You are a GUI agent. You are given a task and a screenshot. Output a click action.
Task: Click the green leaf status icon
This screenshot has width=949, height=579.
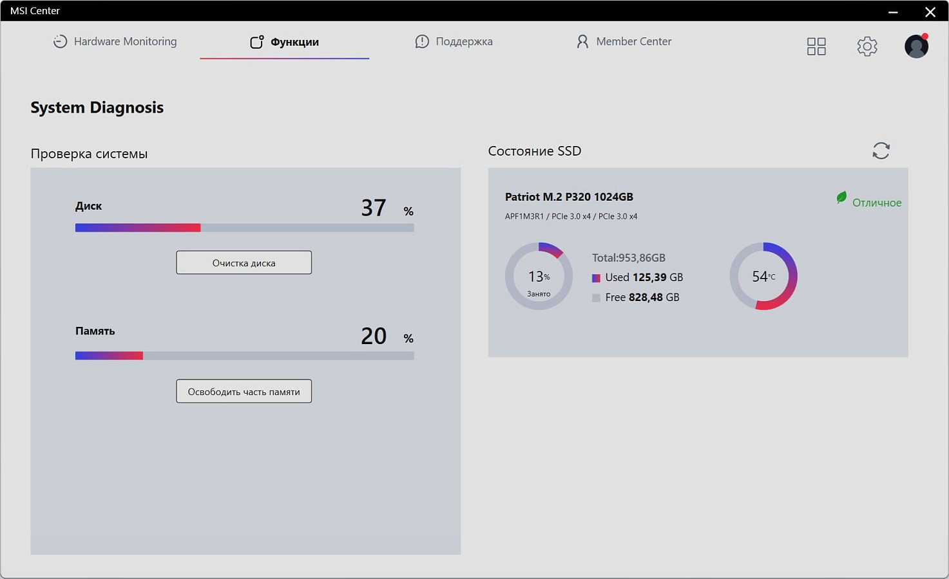(841, 198)
